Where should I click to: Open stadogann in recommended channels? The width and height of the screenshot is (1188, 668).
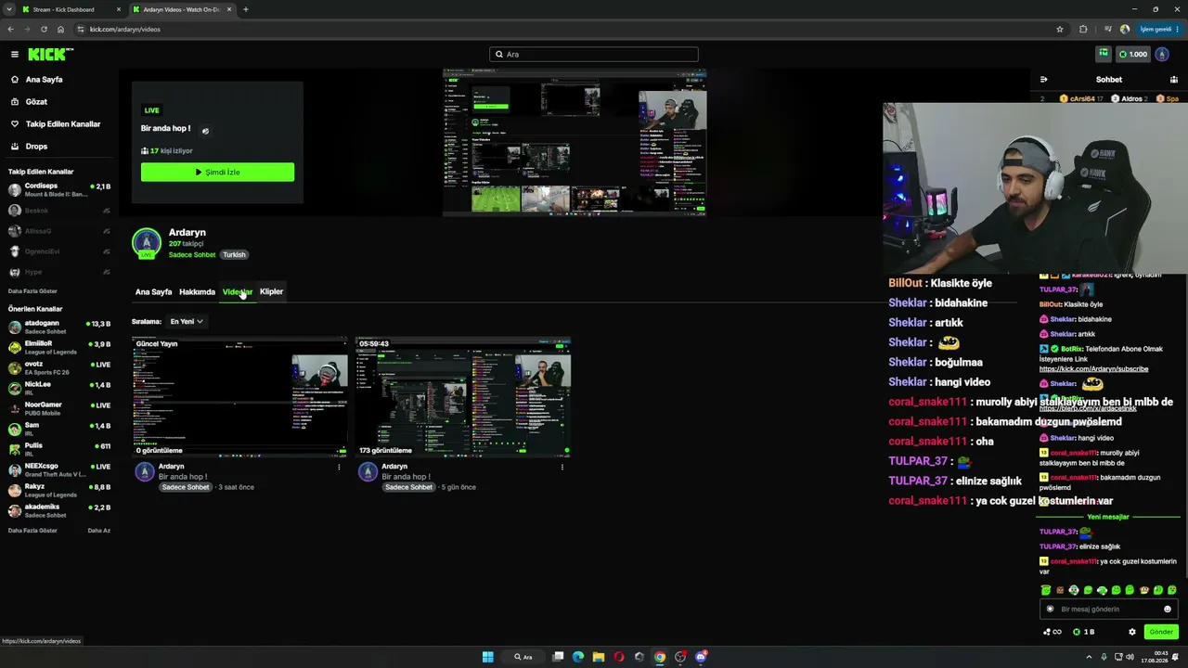pyautogui.click(x=59, y=327)
